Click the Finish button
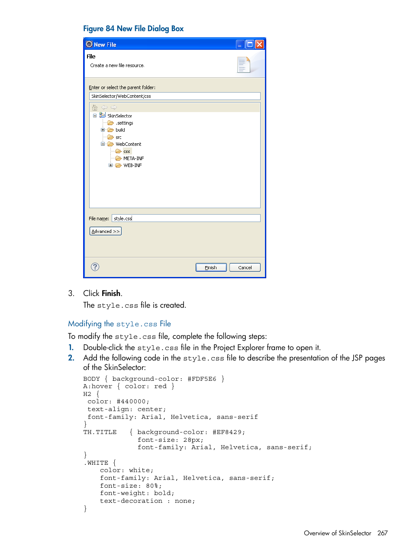Viewport: 413px width, 550px height. coord(211,267)
